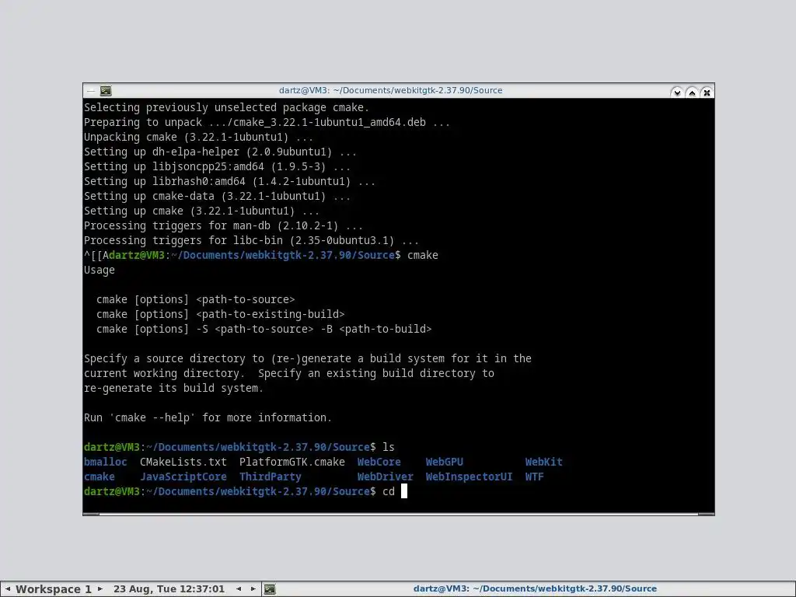Click the JavaScriptCore directory name

coord(183,477)
